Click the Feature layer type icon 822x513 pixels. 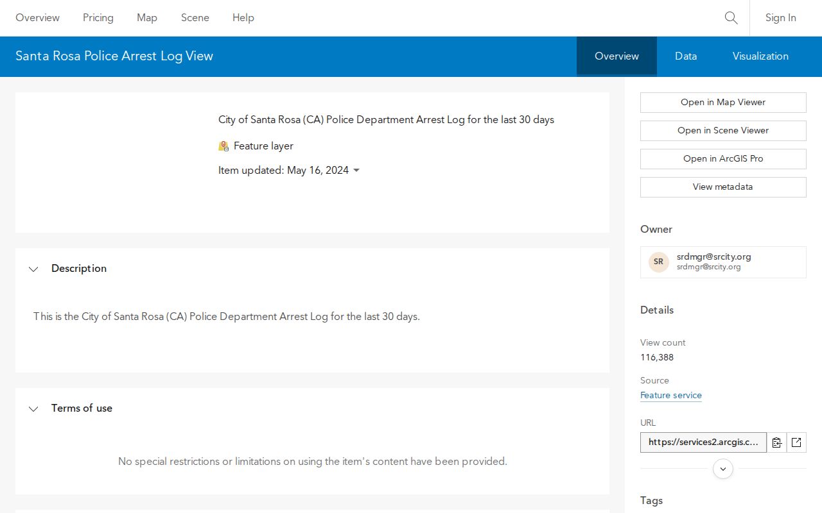point(223,146)
